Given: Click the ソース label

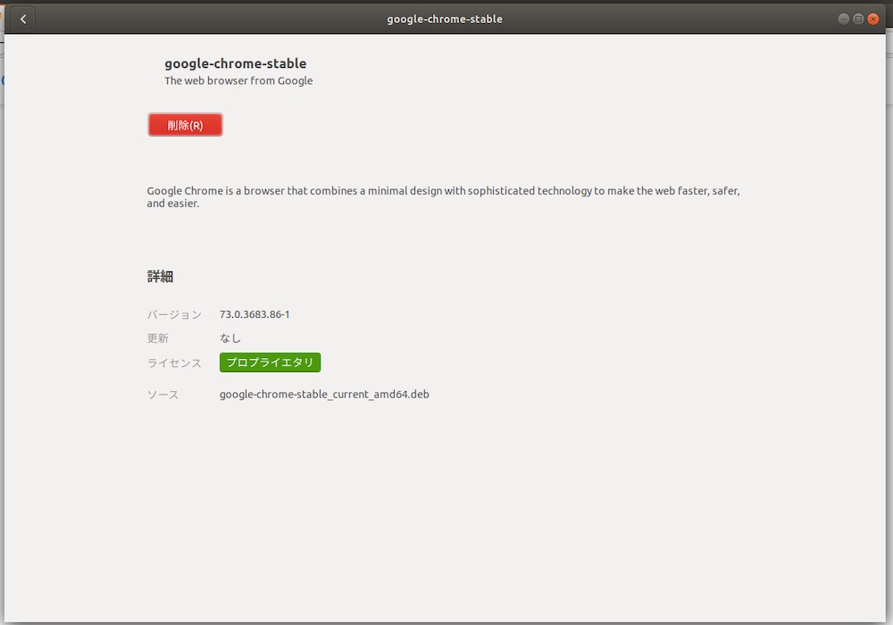Looking at the screenshot, I should 163,395.
